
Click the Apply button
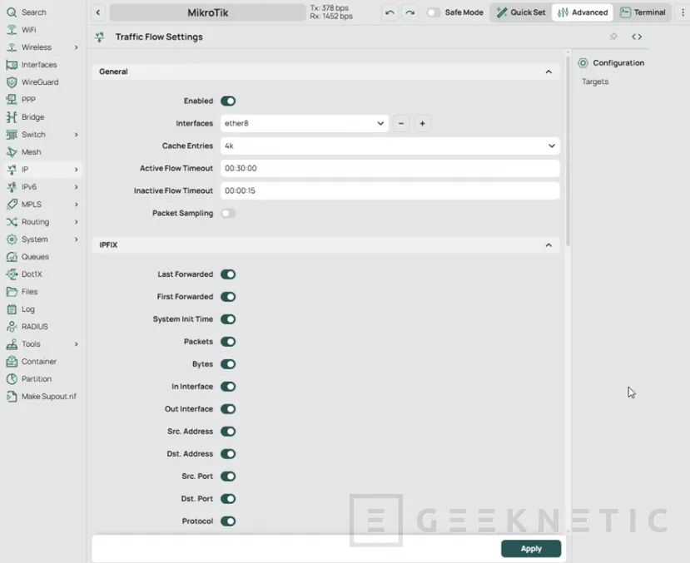point(531,549)
